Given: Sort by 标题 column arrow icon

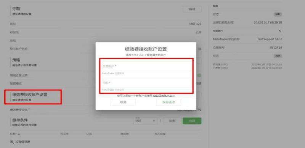Looking at the screenshot, I should (x=19, y=134).
